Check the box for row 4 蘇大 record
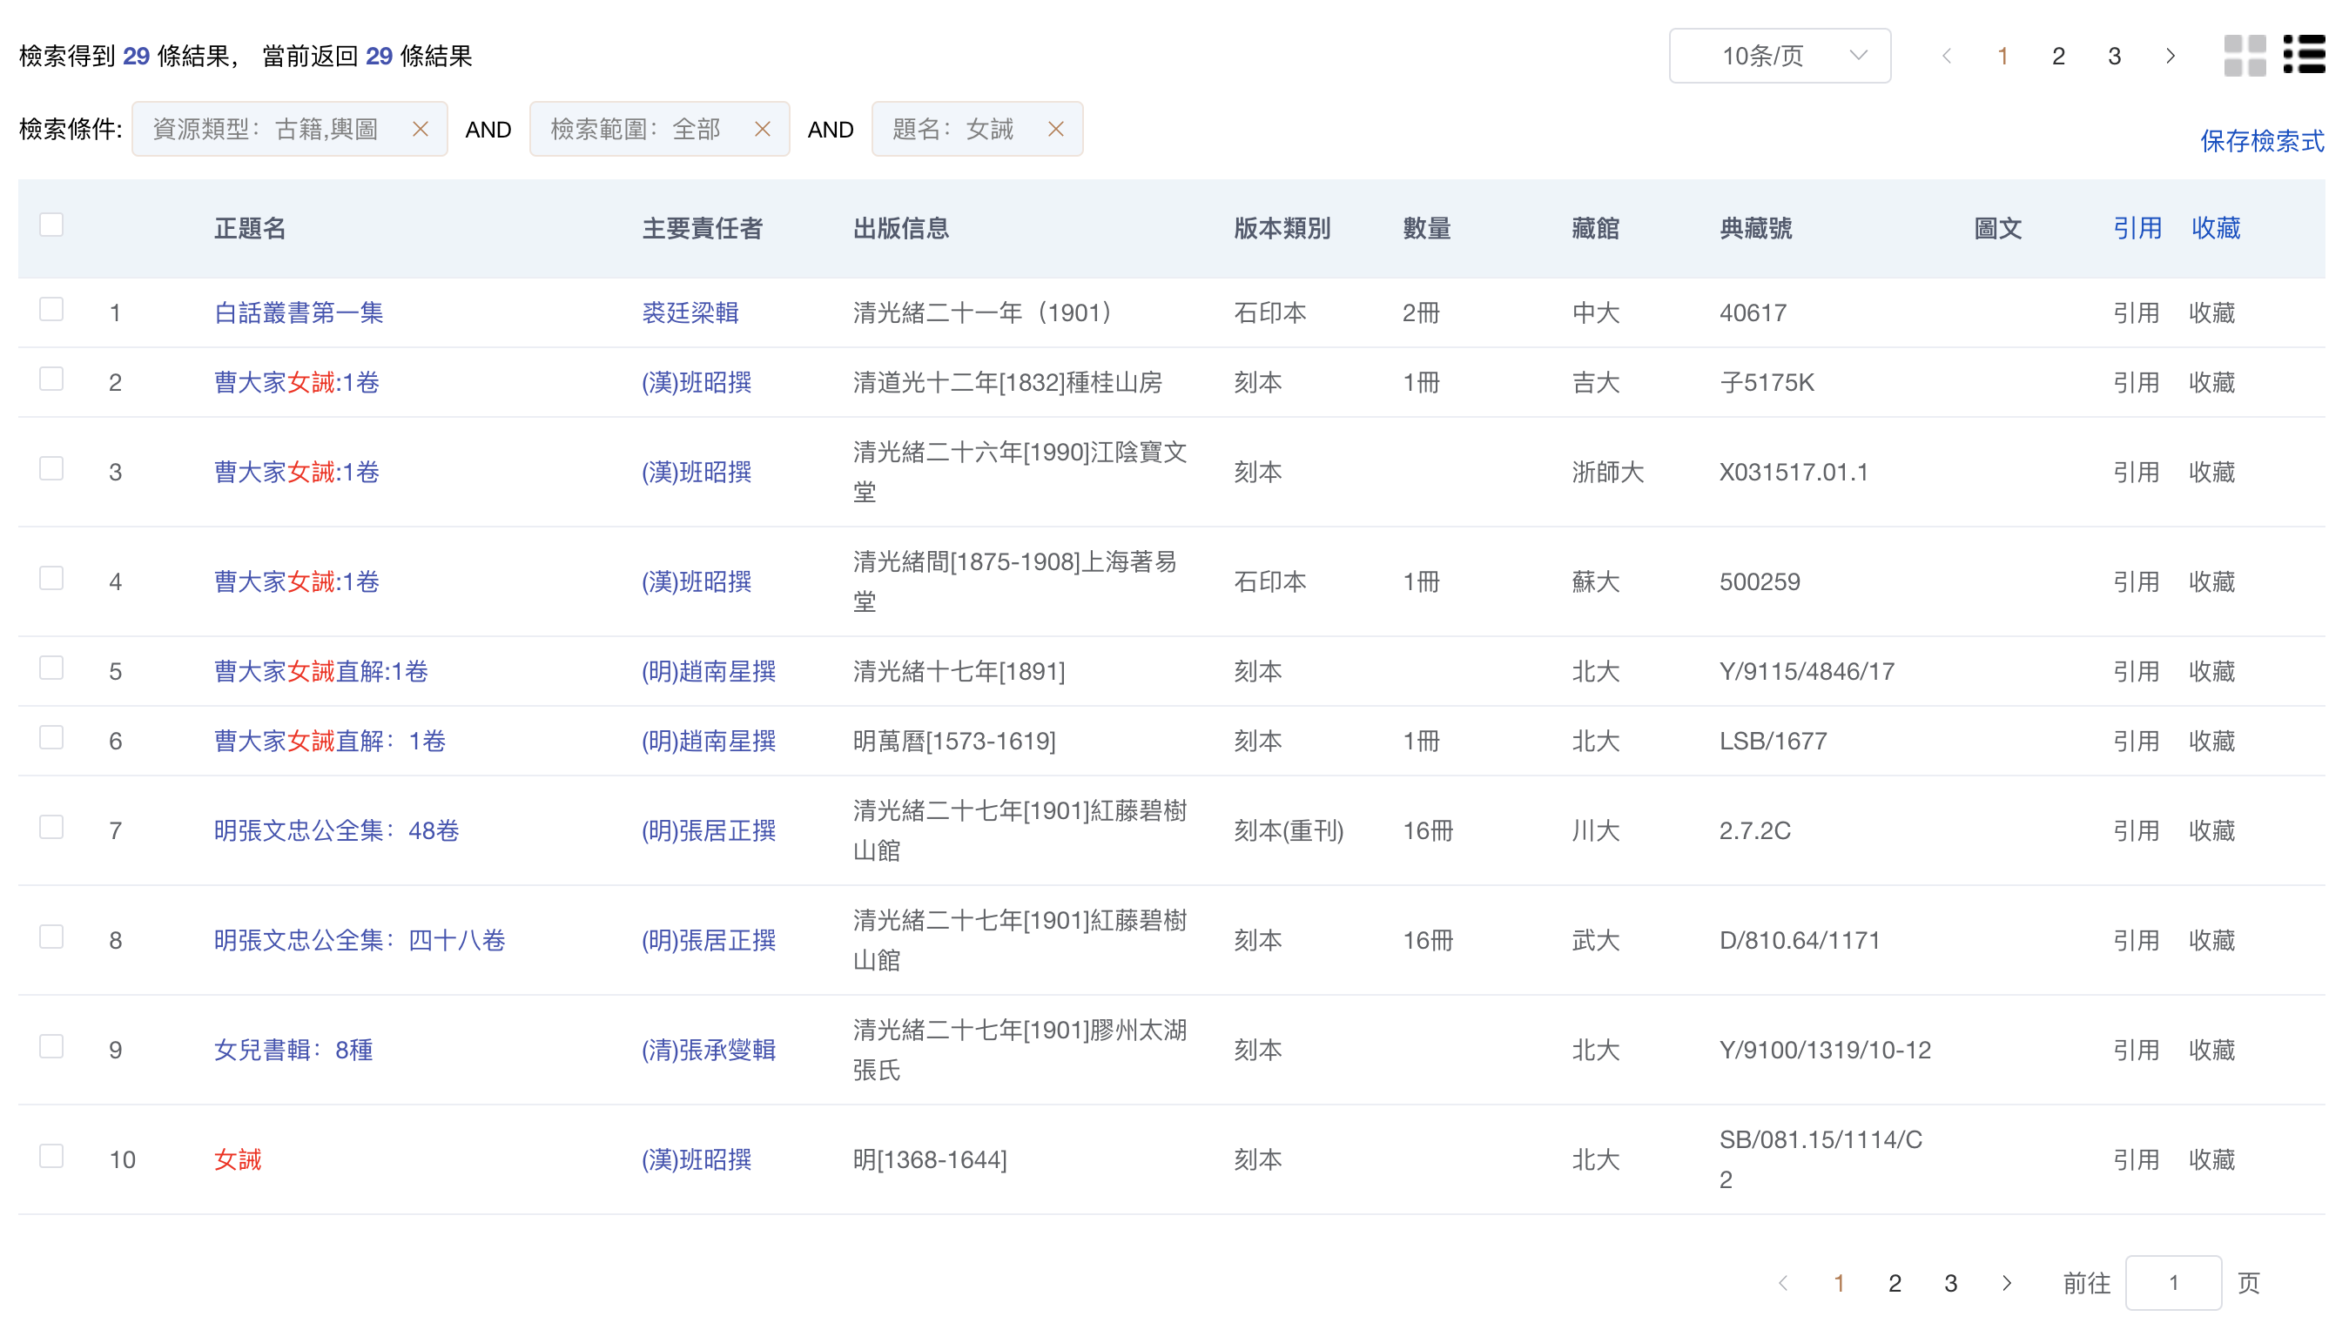2349x1323 pixels. point(51,578)
